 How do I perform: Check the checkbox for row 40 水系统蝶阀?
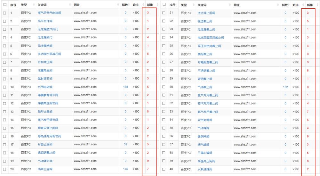(x=164, y=169)
